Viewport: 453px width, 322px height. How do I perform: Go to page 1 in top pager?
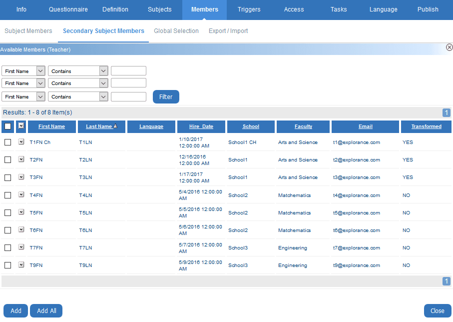[x=447, y=112]
